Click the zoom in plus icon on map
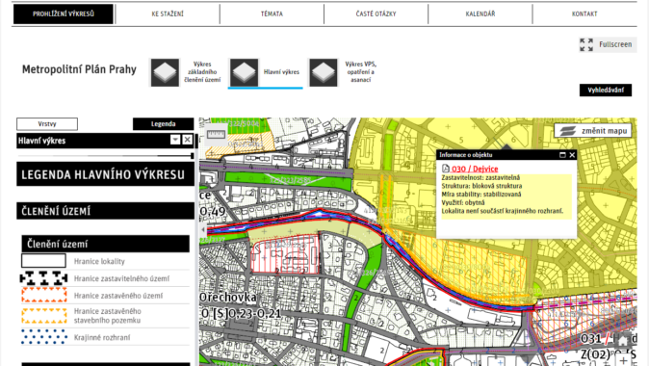 [x=624, y=360]
